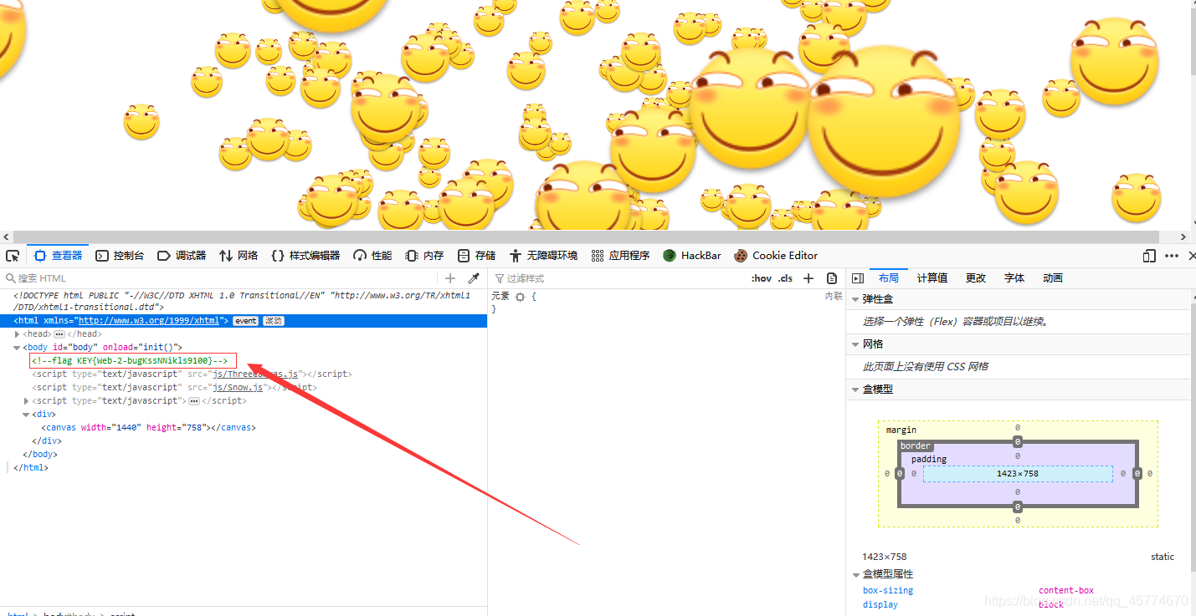Expand the inline script element node
Viewport: 1196px width, 616px height.
[27, 401]
